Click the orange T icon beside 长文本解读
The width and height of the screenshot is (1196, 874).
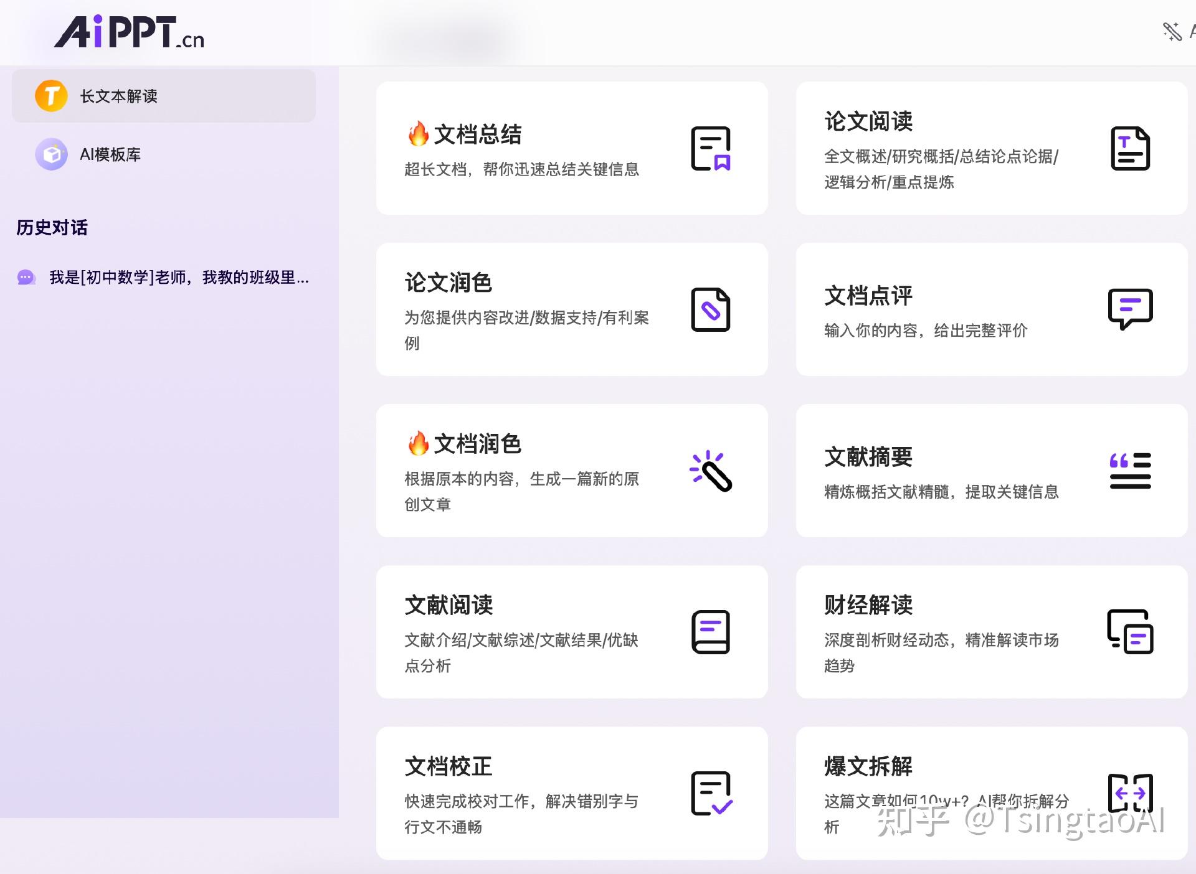(52, 96)
